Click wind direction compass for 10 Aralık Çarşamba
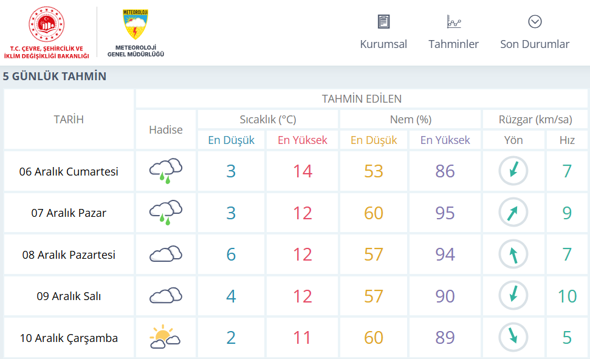590x359 pixels. [513, 338]
